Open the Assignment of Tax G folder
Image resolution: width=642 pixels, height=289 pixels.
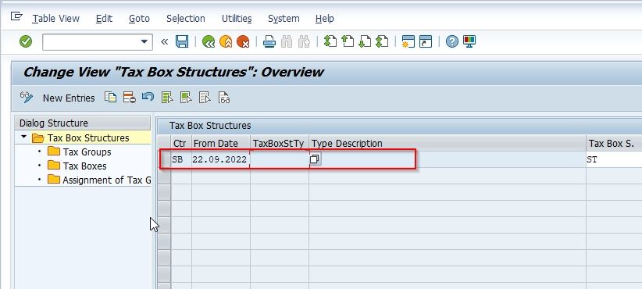106,180
